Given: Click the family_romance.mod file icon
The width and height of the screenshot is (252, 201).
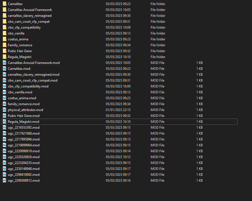Looking at the screenshot, I should [x=4, y=104].
